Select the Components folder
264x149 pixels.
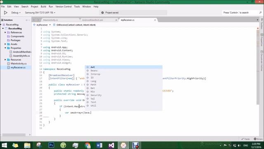point(17,36)
